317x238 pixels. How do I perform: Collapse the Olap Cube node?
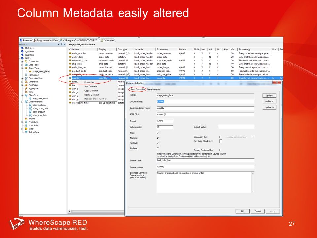tap(22, 95)
